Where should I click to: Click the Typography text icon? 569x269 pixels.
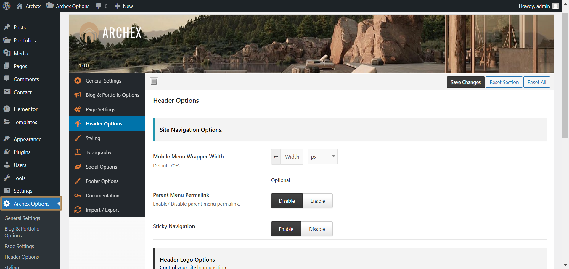pyautogui.click(x=78, y=152)
